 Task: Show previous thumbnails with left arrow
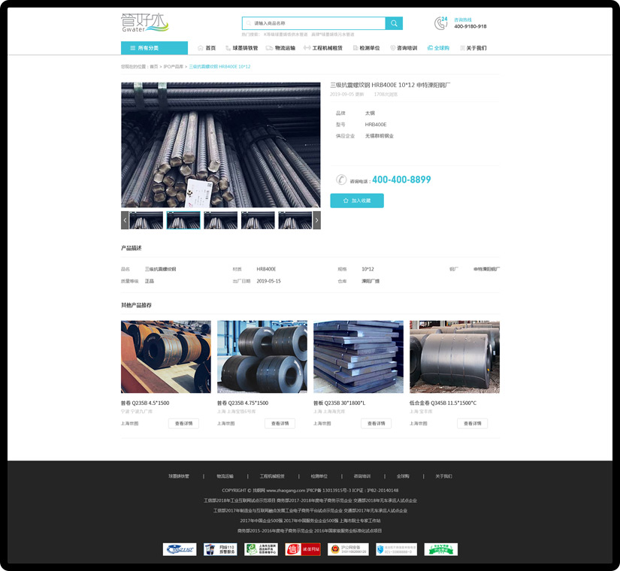click(x=125, y=220)
